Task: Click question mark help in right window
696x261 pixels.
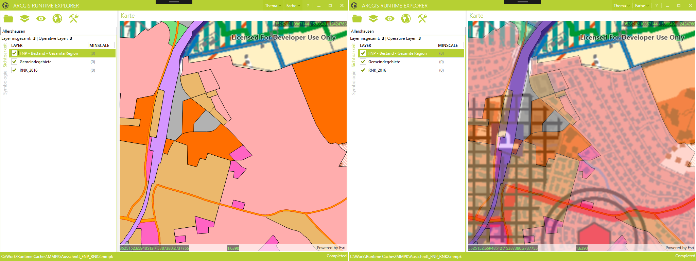Action: 657,5
